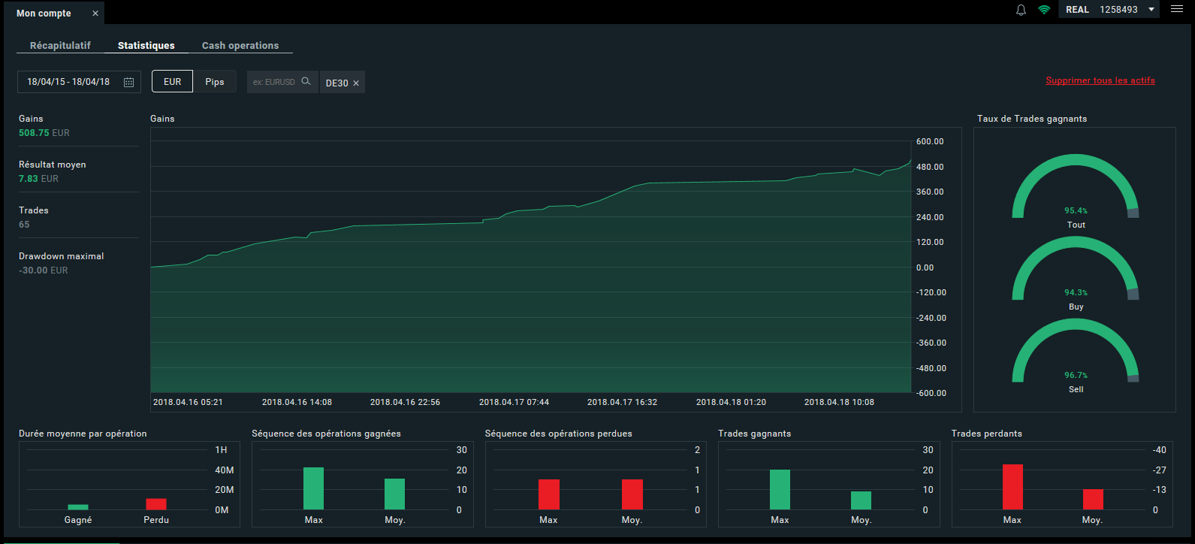Expand the REAL account dropdown arrow
Screen dimensions: 1195x544
[x=1151, y=10]
